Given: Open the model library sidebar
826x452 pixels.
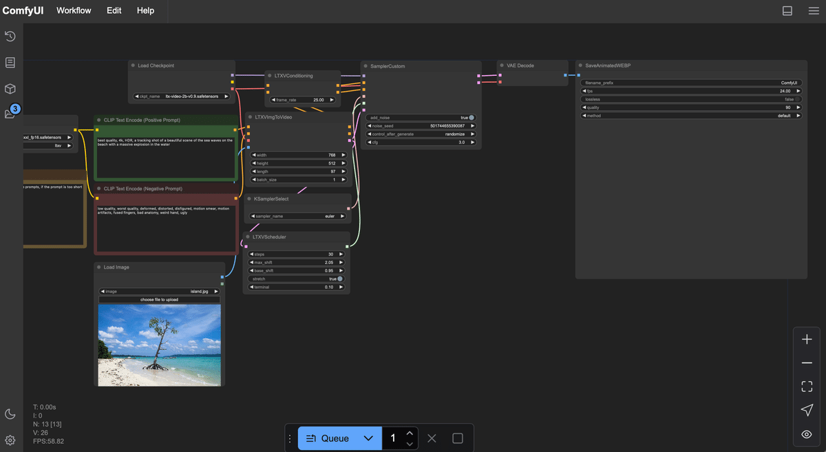Looking at the screenshot, I should click(10, 88).
